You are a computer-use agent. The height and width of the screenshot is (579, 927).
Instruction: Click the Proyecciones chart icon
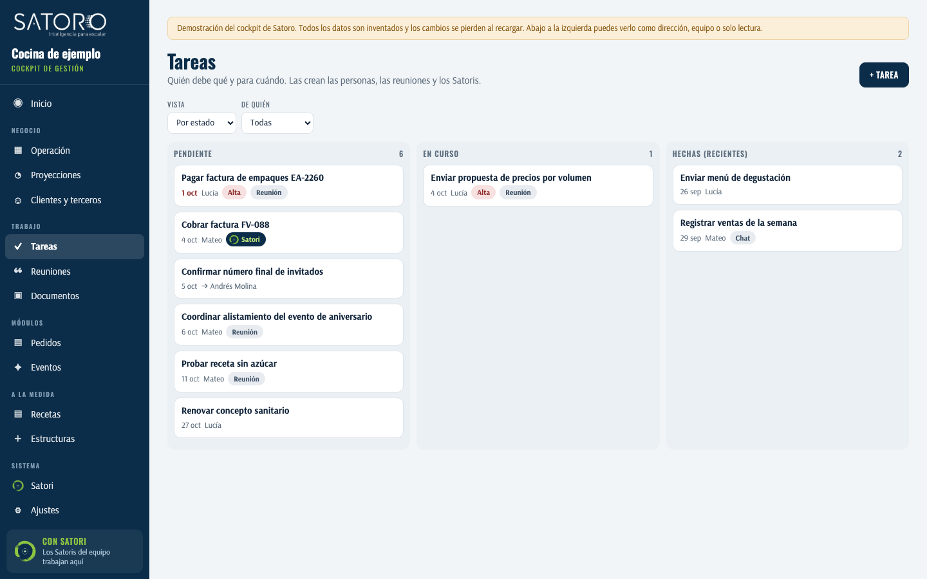click(18, 175)
